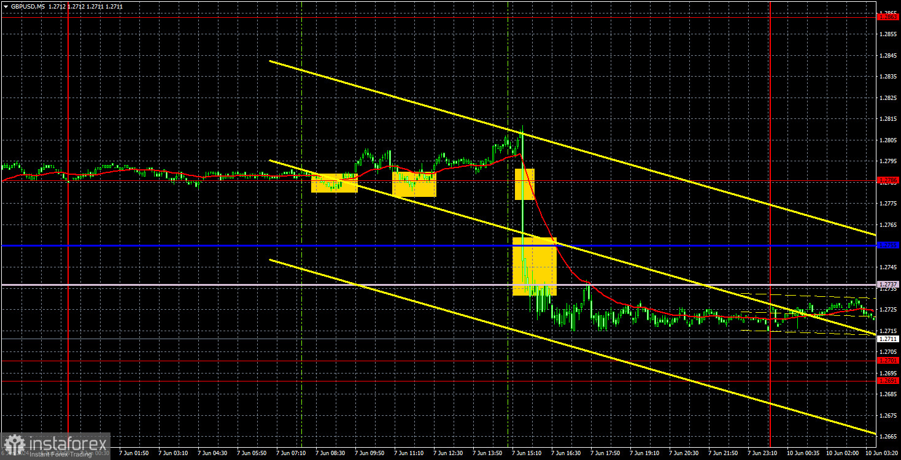Select the 1.2737 gray price level label
Screen dimensions: 901x460
[888, 285]
